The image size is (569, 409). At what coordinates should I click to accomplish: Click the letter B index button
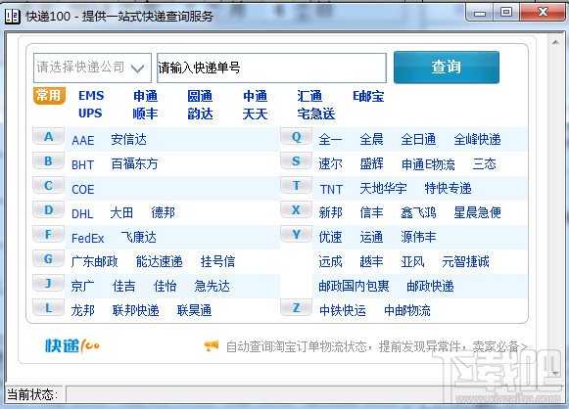(x=48, y=161)
